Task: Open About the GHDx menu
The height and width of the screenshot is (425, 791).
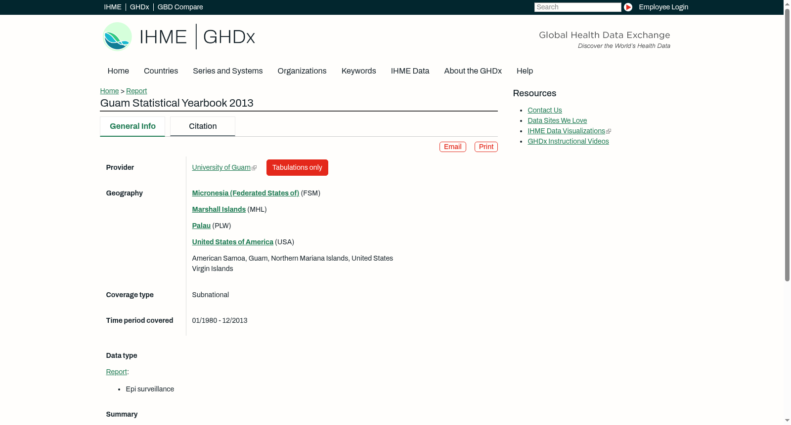Action: (473, 71)
